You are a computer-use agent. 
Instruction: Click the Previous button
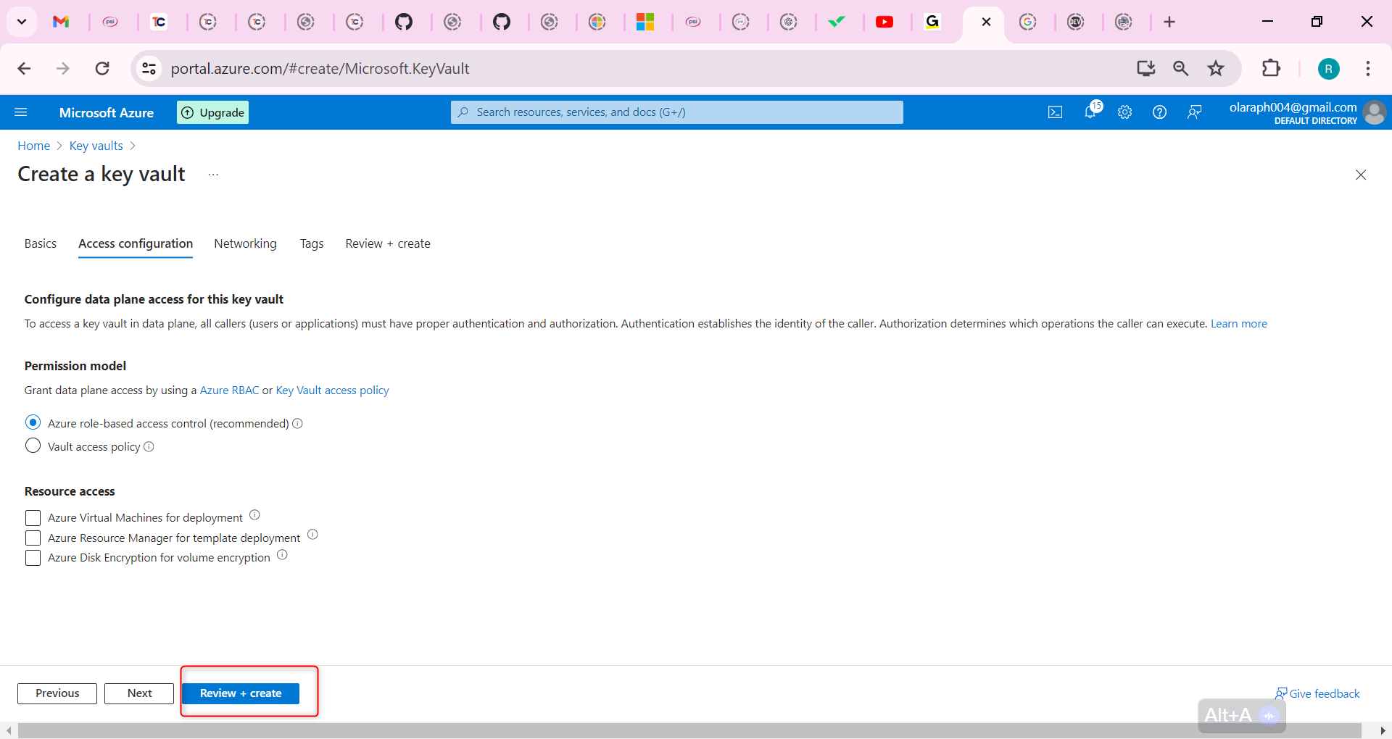click(x=57, y=693)
